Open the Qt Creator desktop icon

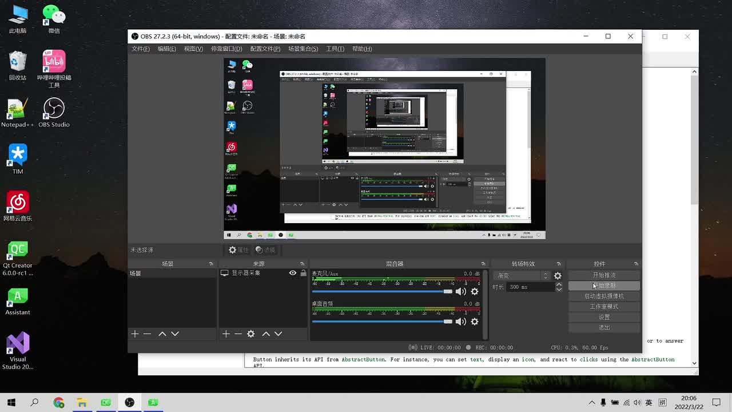(x=18, y=257)
